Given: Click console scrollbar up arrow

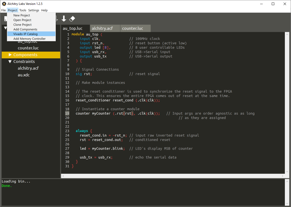Looking at the screenshot, I should [287, 181].
